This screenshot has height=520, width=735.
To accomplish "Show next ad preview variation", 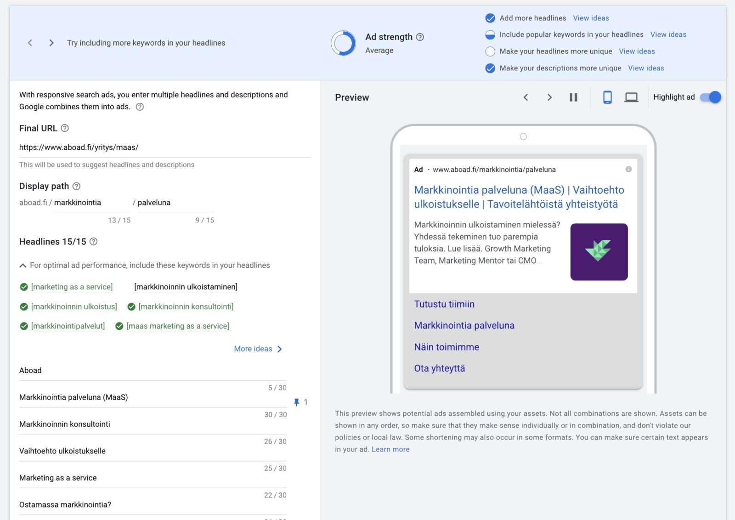I will [x=549, y=97].
